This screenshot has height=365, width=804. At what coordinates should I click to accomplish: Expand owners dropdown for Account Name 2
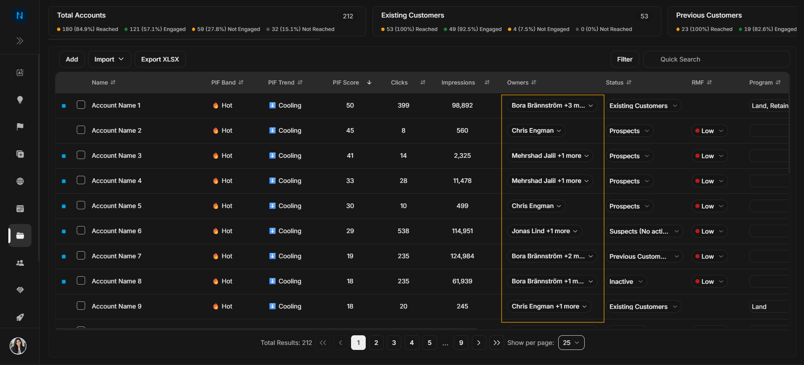[536, 131]
